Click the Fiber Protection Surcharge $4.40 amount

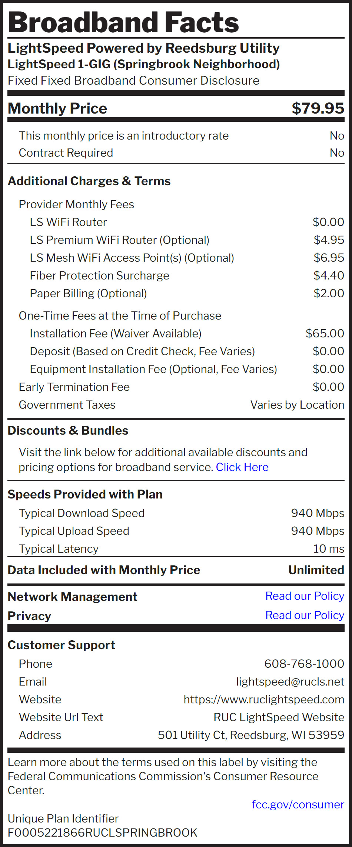click(x=329, y=275)
